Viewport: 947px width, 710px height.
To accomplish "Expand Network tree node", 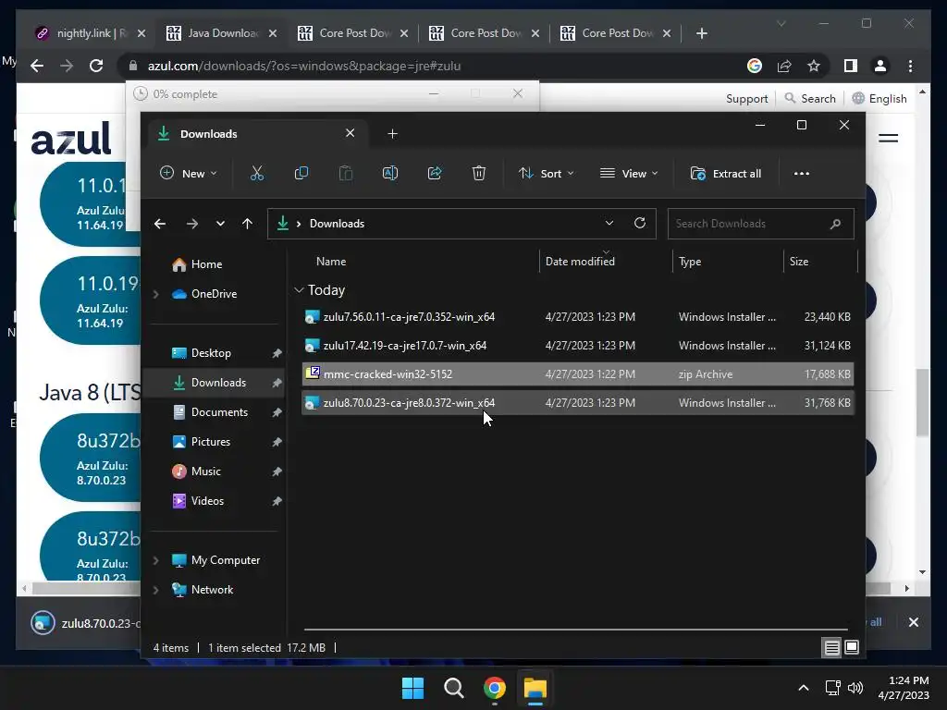I will (155, 590).
